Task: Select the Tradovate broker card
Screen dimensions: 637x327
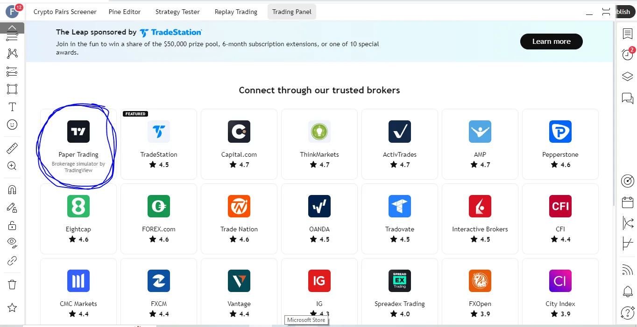Action: 400,219
